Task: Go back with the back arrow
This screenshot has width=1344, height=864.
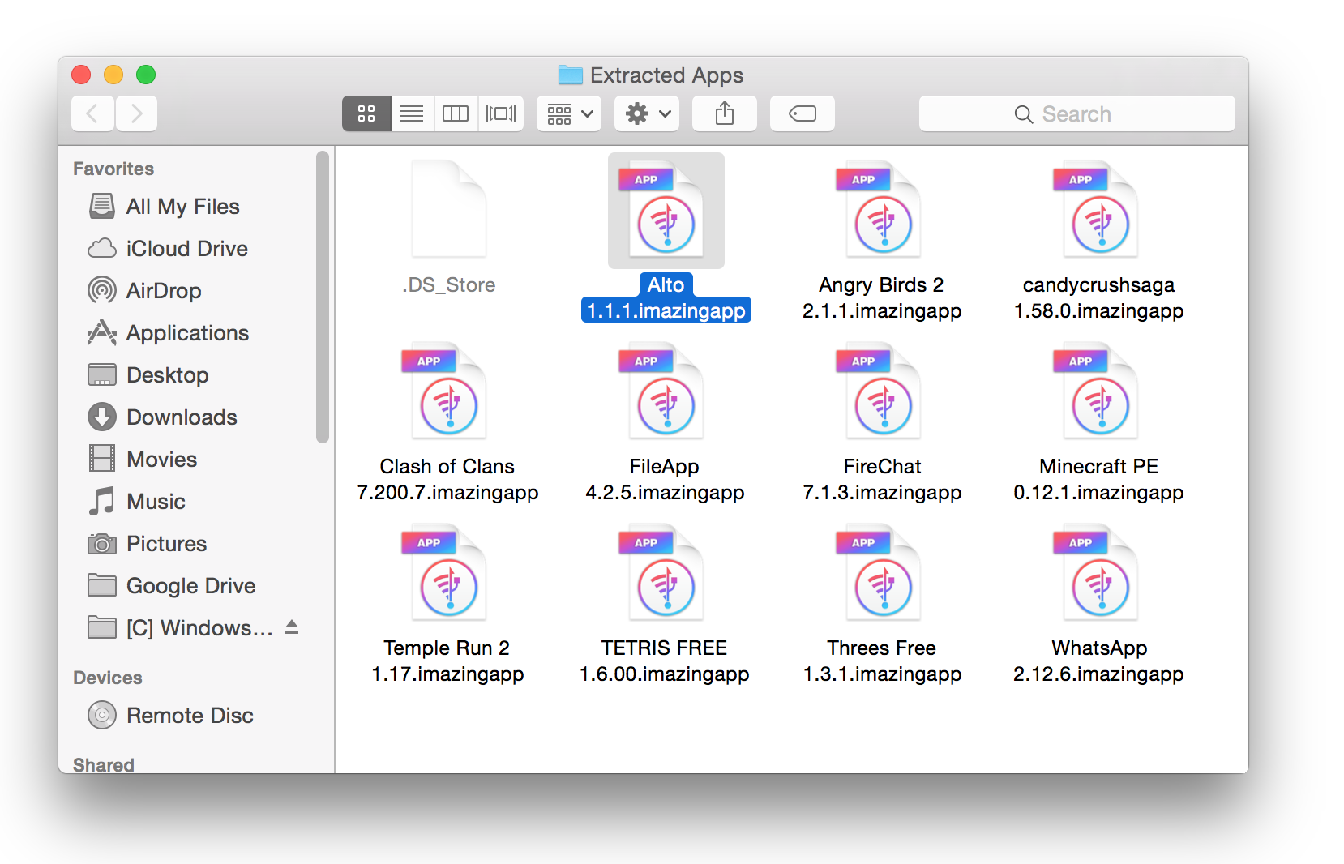Action: tap(92, 113)
